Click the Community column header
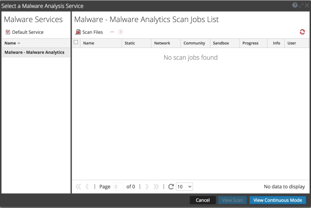The width and height of the screenshot is (311, 208). point(194,43)
